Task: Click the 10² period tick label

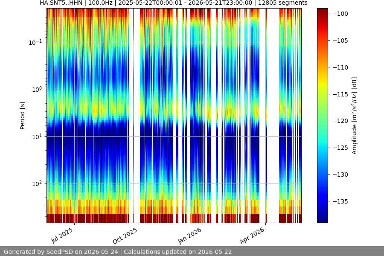Action: (37, 183)
